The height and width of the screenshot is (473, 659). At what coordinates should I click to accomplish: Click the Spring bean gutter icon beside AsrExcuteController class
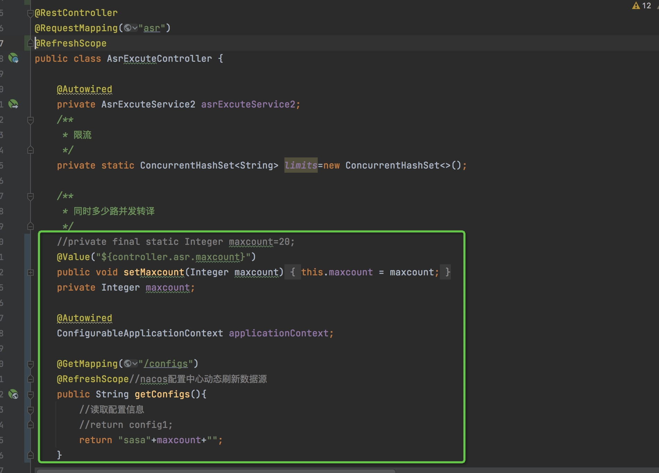pos(14,58)
